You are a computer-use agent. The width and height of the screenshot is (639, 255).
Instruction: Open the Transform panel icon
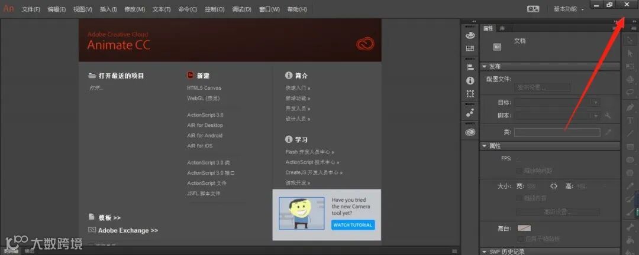(470, 93)
